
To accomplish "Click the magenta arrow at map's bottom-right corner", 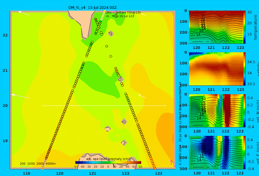I will [x=173, y=163].
